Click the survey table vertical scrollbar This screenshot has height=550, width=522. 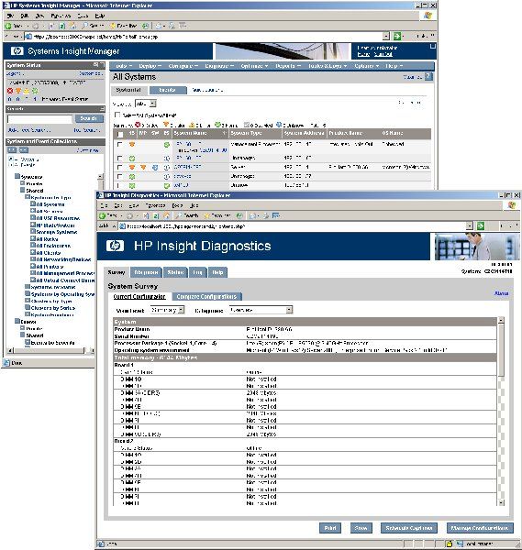pos(501,411)
